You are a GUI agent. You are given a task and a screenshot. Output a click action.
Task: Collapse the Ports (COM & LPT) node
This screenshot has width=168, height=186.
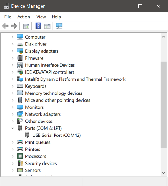coord(13,128)
